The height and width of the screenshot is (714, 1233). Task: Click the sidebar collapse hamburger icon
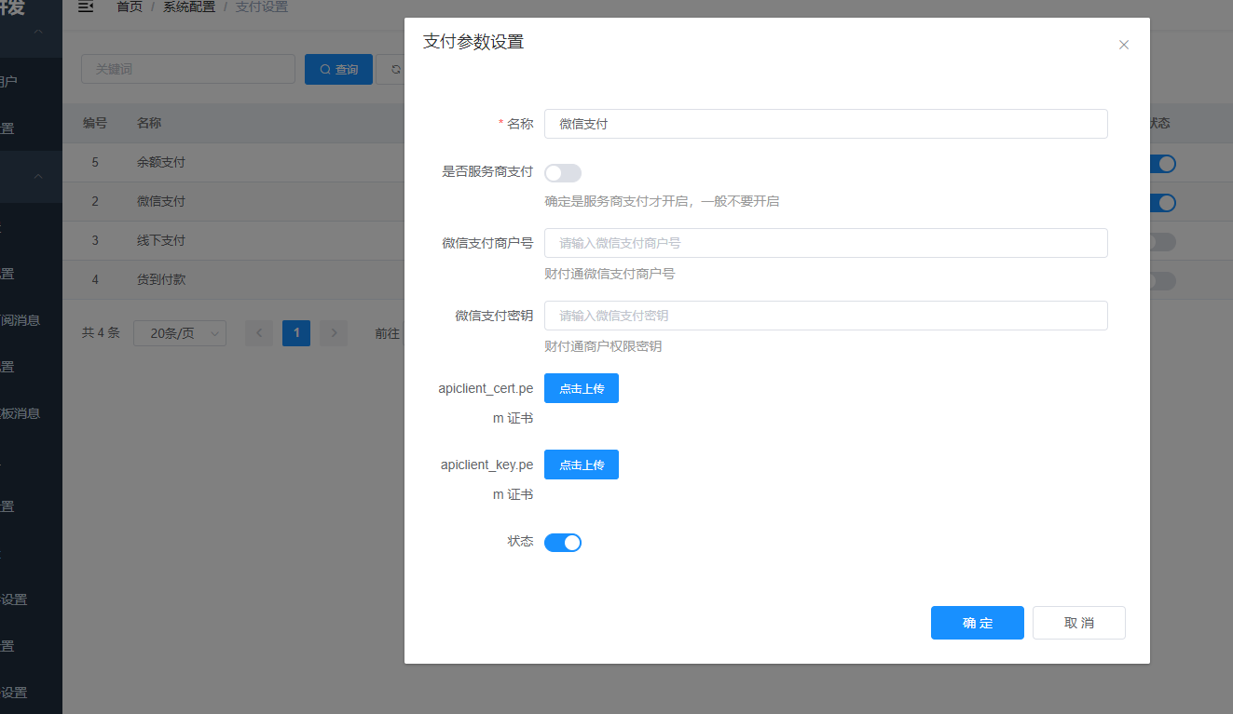coord(86,7)
